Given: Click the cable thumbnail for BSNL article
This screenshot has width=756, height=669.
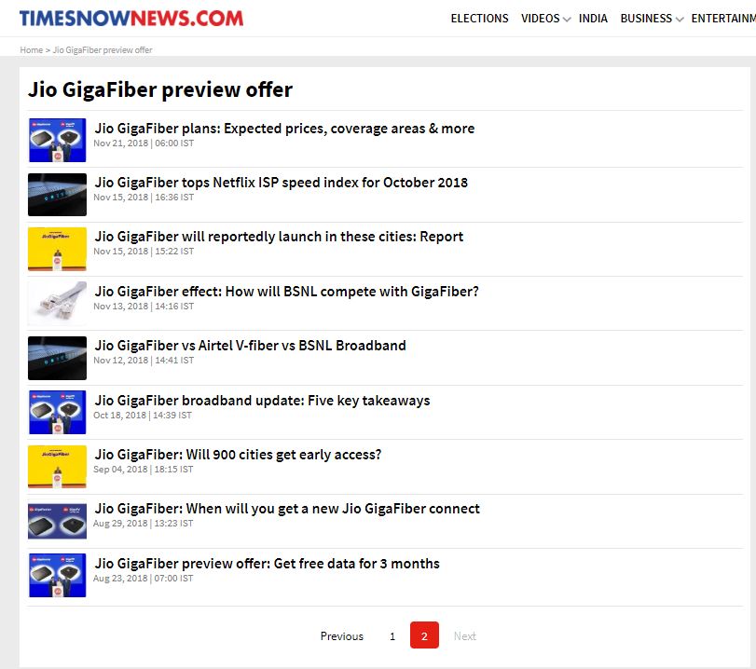Looking at the screenshot, I should coord(57,303).
